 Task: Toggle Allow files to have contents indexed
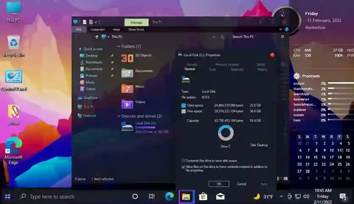tap(183, 167)
